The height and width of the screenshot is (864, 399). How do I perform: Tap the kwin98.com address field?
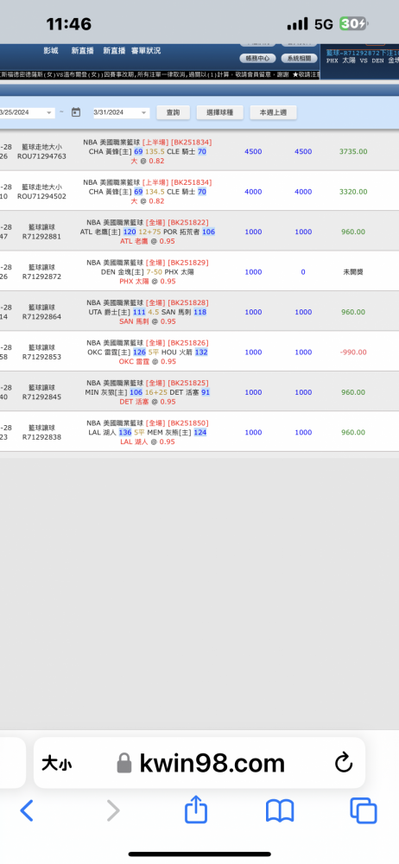(199, 763)
